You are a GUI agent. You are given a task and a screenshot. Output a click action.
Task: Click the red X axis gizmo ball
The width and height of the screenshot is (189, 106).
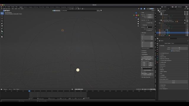coord(136,15)
